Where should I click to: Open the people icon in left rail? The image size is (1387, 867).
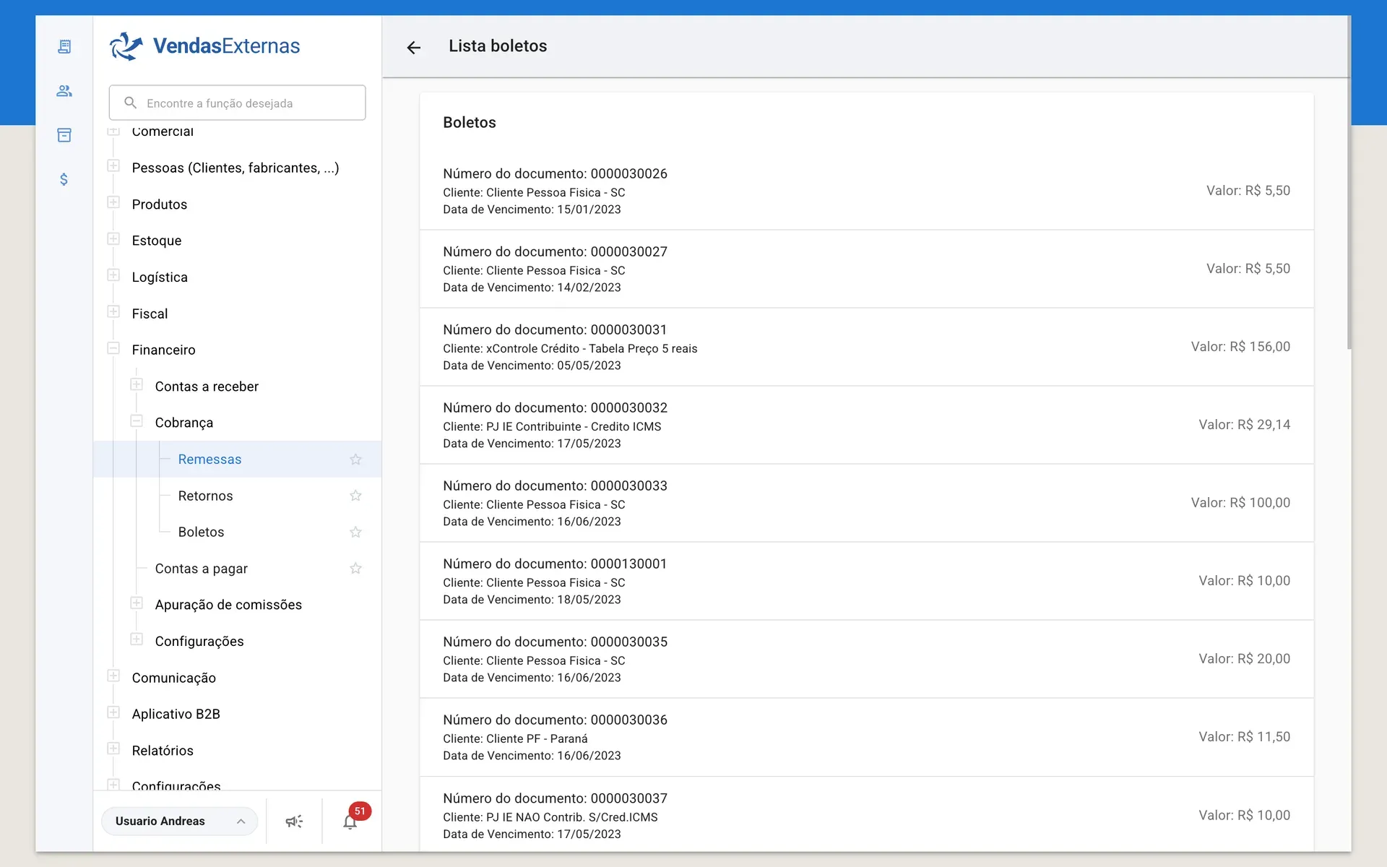tap(64, 91)
